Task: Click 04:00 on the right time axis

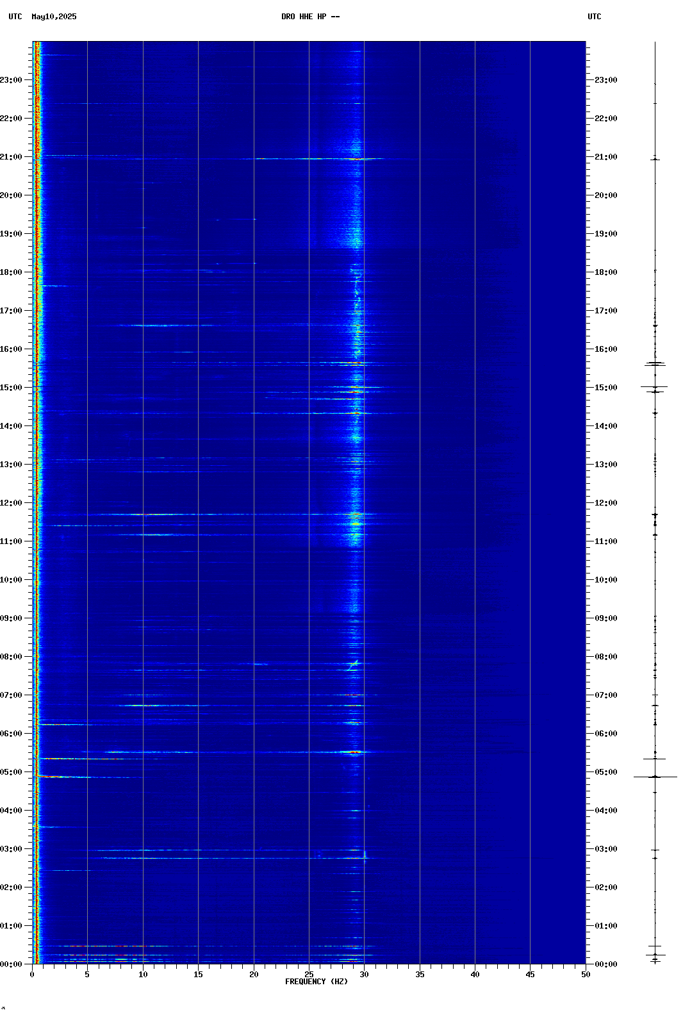Action: [606, 811]
